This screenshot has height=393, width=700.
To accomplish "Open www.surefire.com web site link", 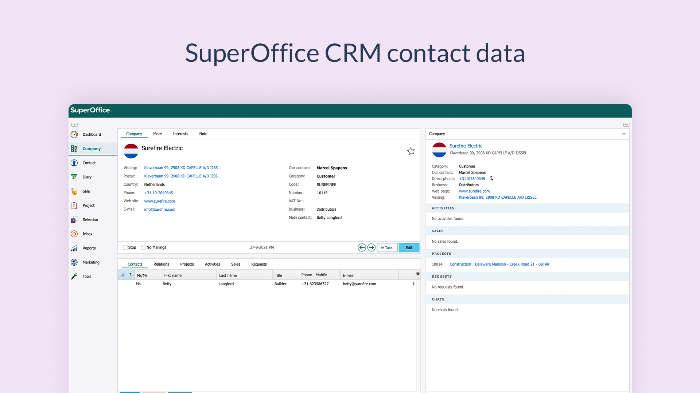I will (x=160, y=201).
